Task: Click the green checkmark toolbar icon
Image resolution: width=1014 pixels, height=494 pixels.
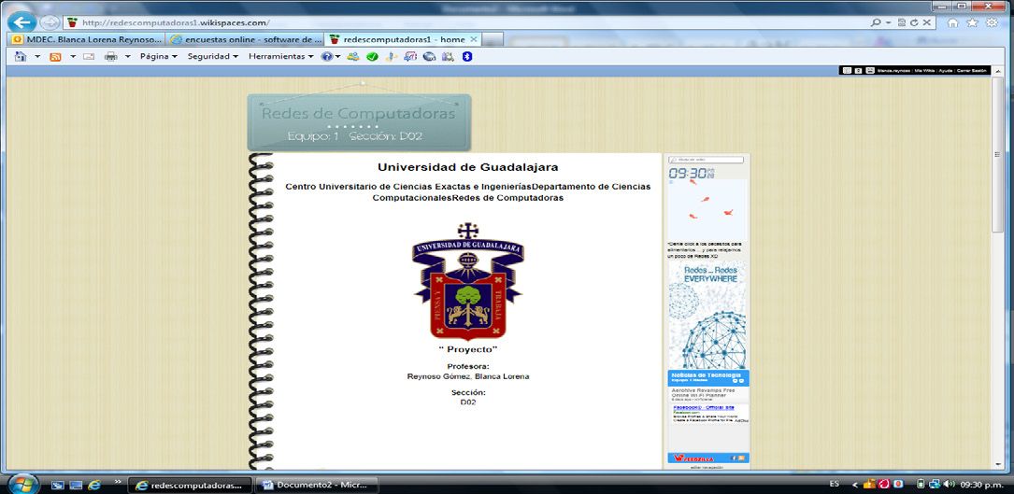Action: pos(372,57)
